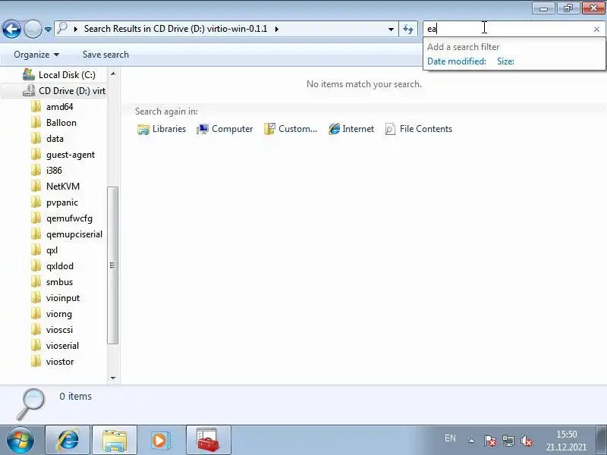This screenshot has width=607, height=455.
Task: Open Windows Explorer from the taskbar
Action: [x=115, y=440]
